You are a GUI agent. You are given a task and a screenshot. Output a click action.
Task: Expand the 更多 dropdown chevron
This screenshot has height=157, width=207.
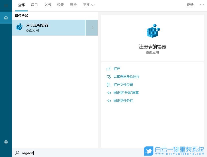point(93,5)
